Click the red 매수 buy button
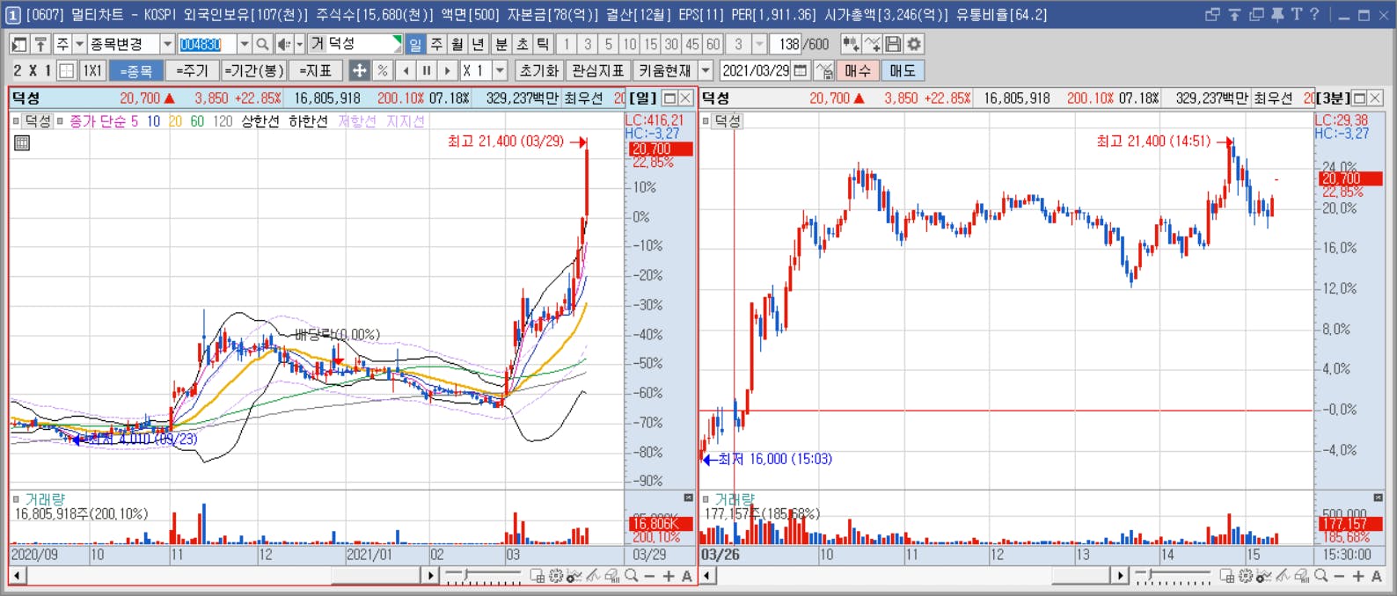 857,70
